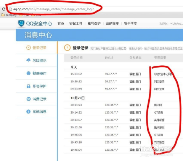The image size is (183, 161).
Task: Click login time 20:14:23
Action: tap(76, 105)
